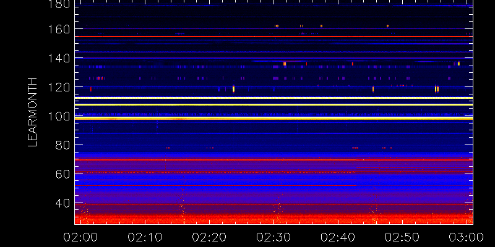Click the 02:50 time axis label

[x=402, y=237]
